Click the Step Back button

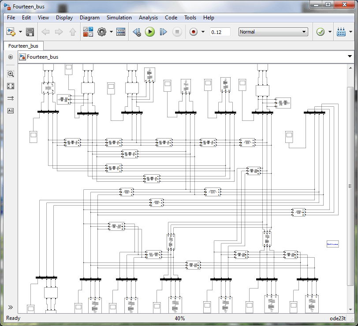coord(137,32)
